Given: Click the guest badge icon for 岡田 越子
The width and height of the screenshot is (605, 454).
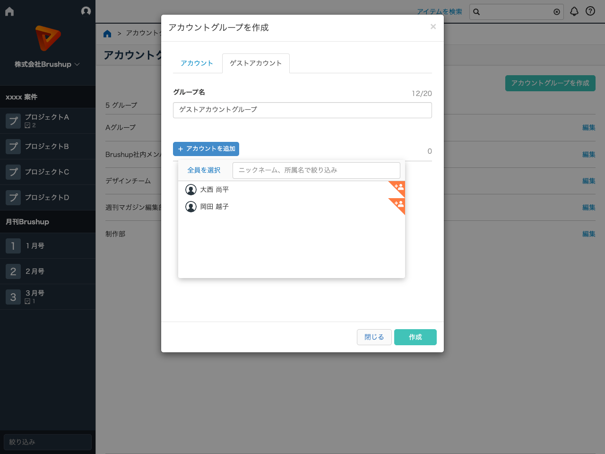Looking at the screenshot, I should pyautogui.click(x=399, y=204).
